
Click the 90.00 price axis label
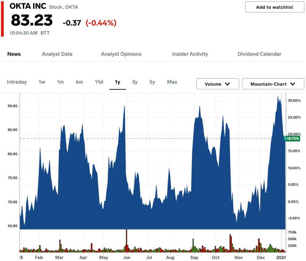pyautogui.click(x=13, y=106)
